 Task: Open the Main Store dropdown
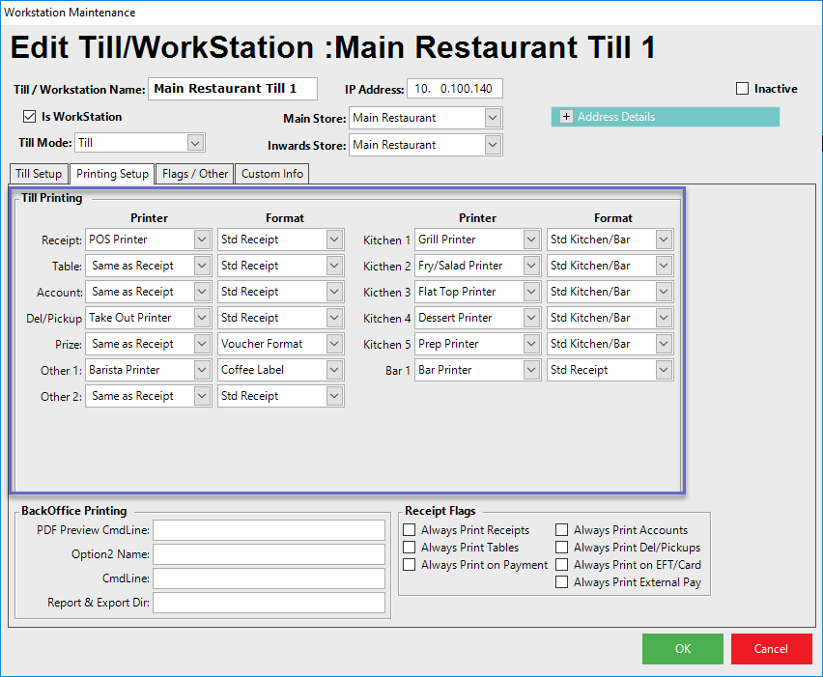coord(493,118)
